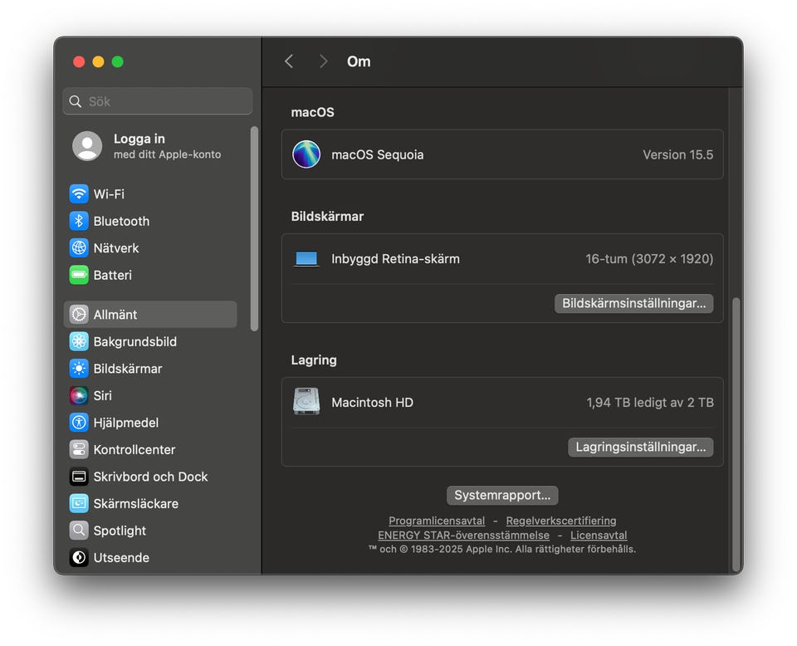Click the Macintosh HD drive icon

click(306, 402)
